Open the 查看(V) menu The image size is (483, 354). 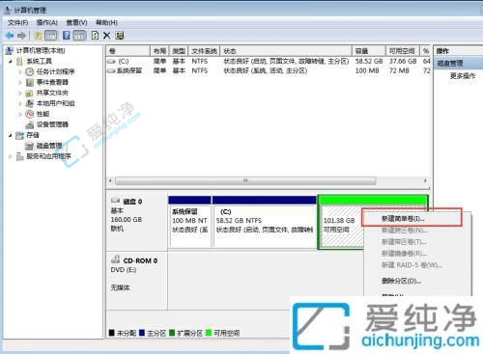(76, 22)
